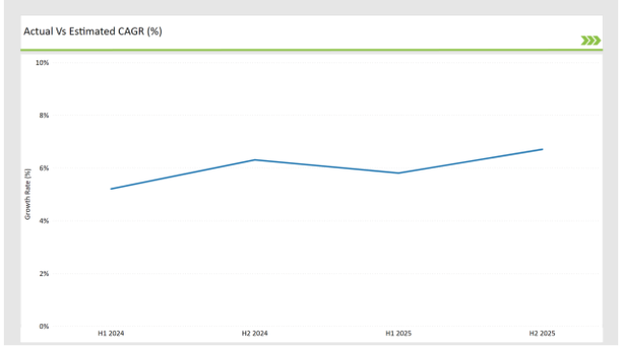
Task: Click the green triple-chevron arrow icon
Action: pos(590,40)
